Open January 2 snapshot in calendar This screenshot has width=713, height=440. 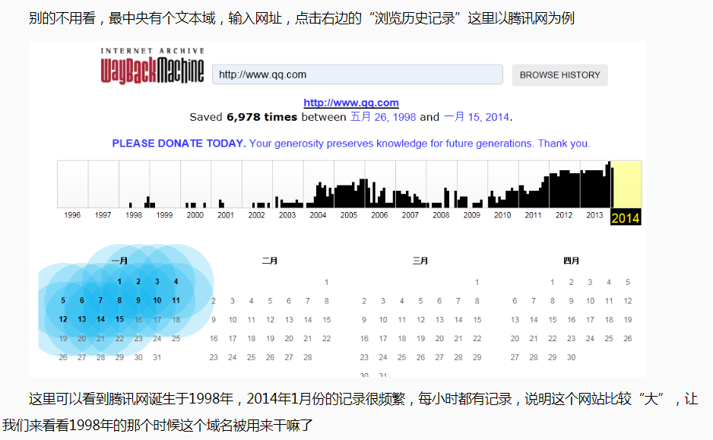pos(138,281)
